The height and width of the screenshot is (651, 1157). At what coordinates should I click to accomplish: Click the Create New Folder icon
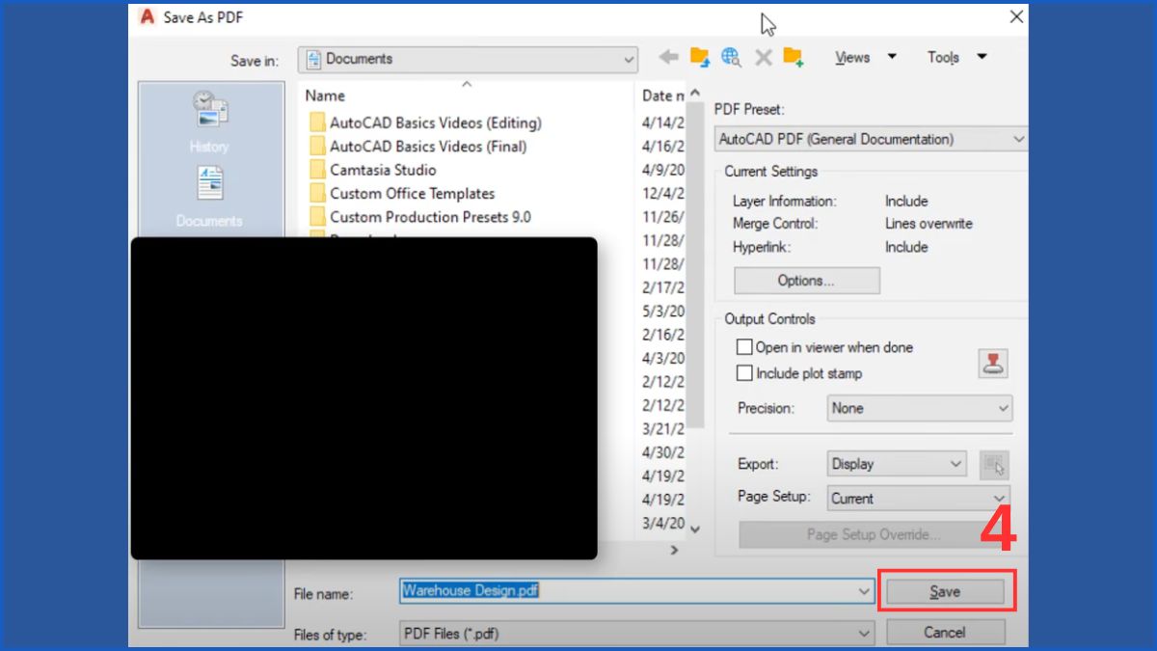click(x=794, y=58)
